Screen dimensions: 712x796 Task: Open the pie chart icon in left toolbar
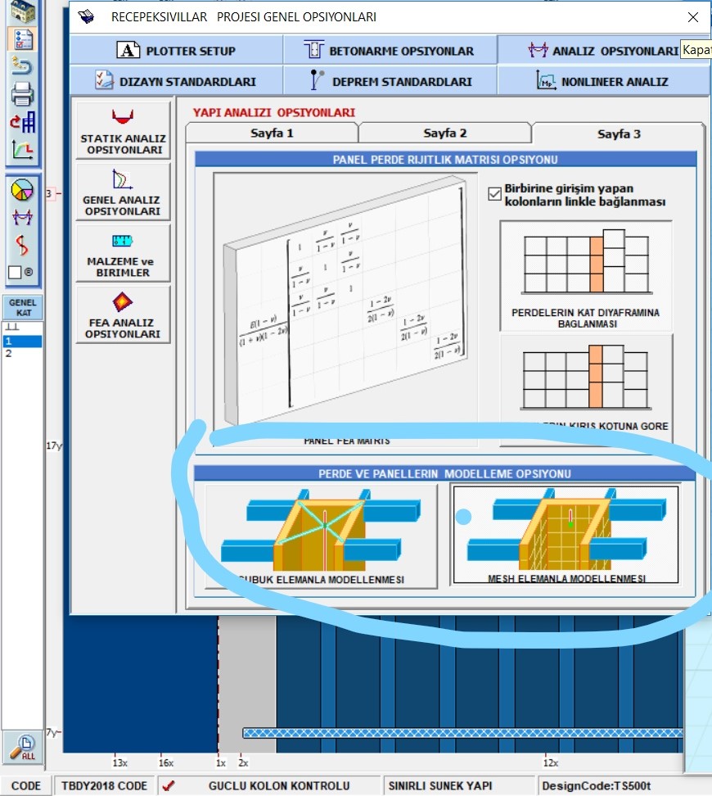[22, 190]
